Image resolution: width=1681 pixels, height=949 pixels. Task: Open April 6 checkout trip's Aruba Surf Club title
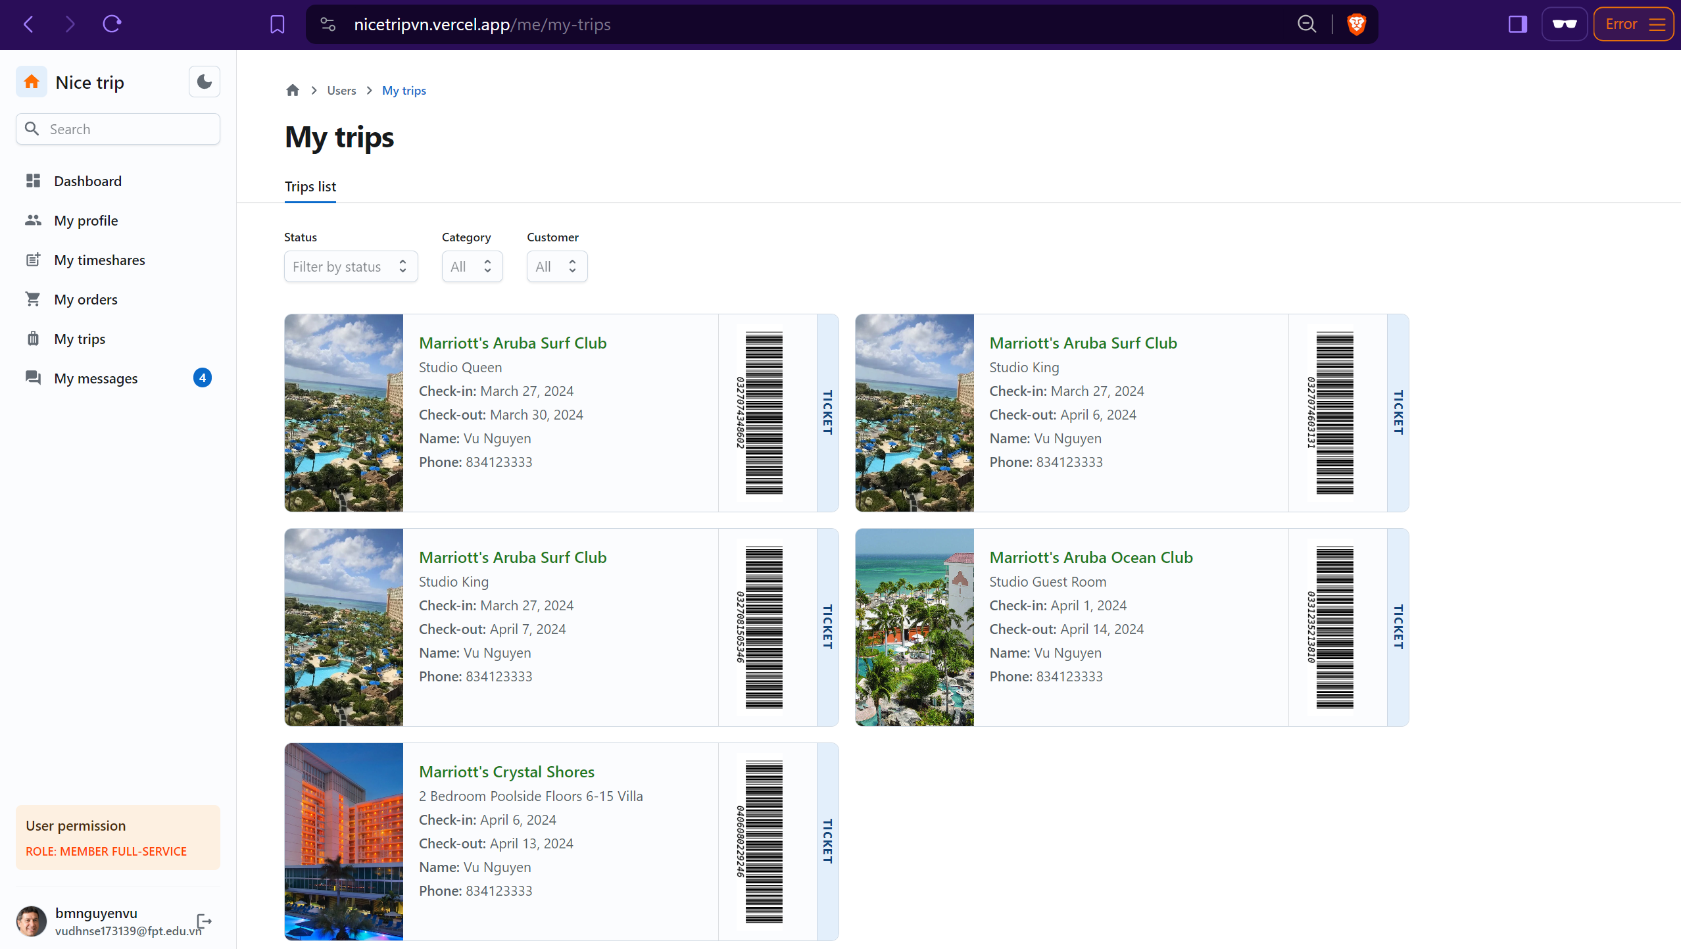coord(1083,343)
